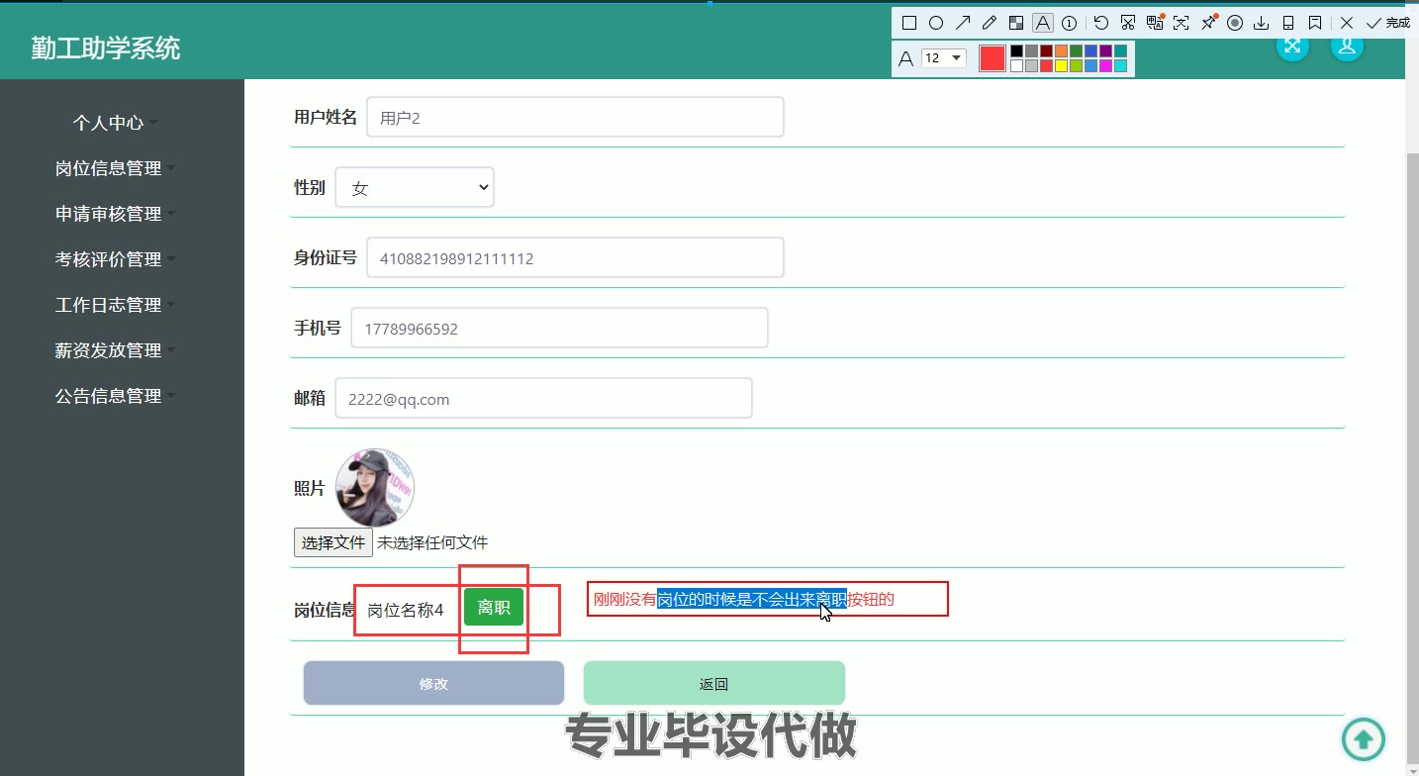
Task: Select the numbered step marker tool
Action: point(1069,23)
